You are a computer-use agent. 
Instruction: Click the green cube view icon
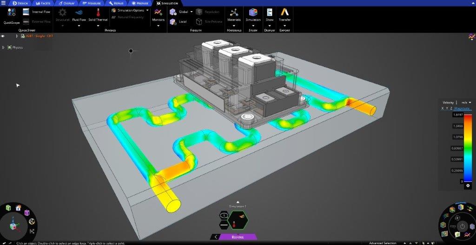(x=8, y=208)
